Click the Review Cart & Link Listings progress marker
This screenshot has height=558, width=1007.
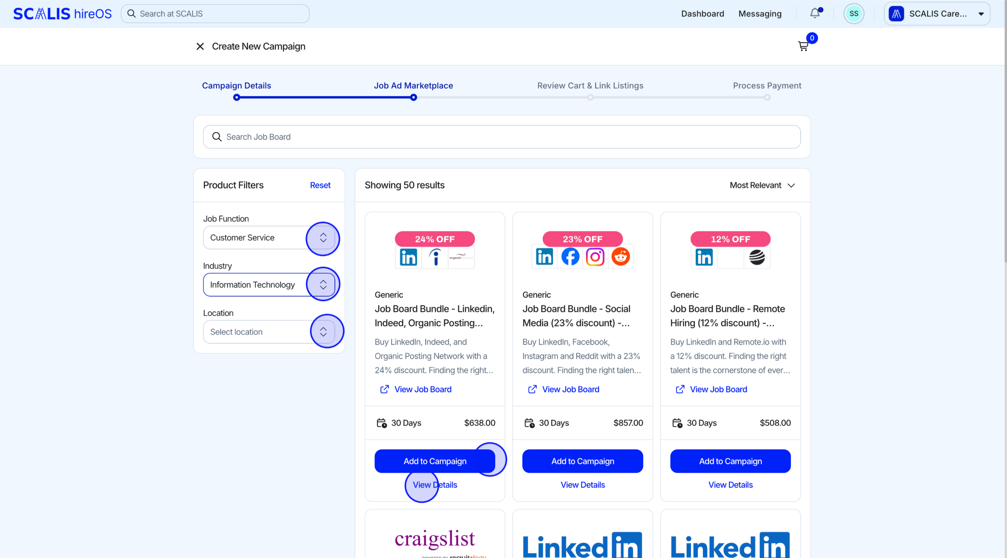click(x=590, y=97)
